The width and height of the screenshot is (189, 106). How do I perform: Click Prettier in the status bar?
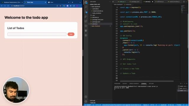pos(178,105)
